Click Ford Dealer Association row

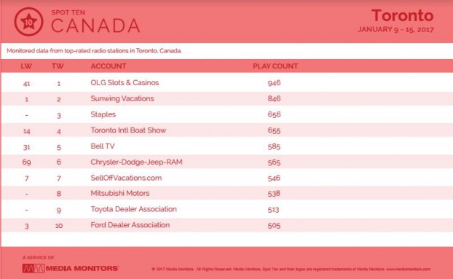click(227, 225)
